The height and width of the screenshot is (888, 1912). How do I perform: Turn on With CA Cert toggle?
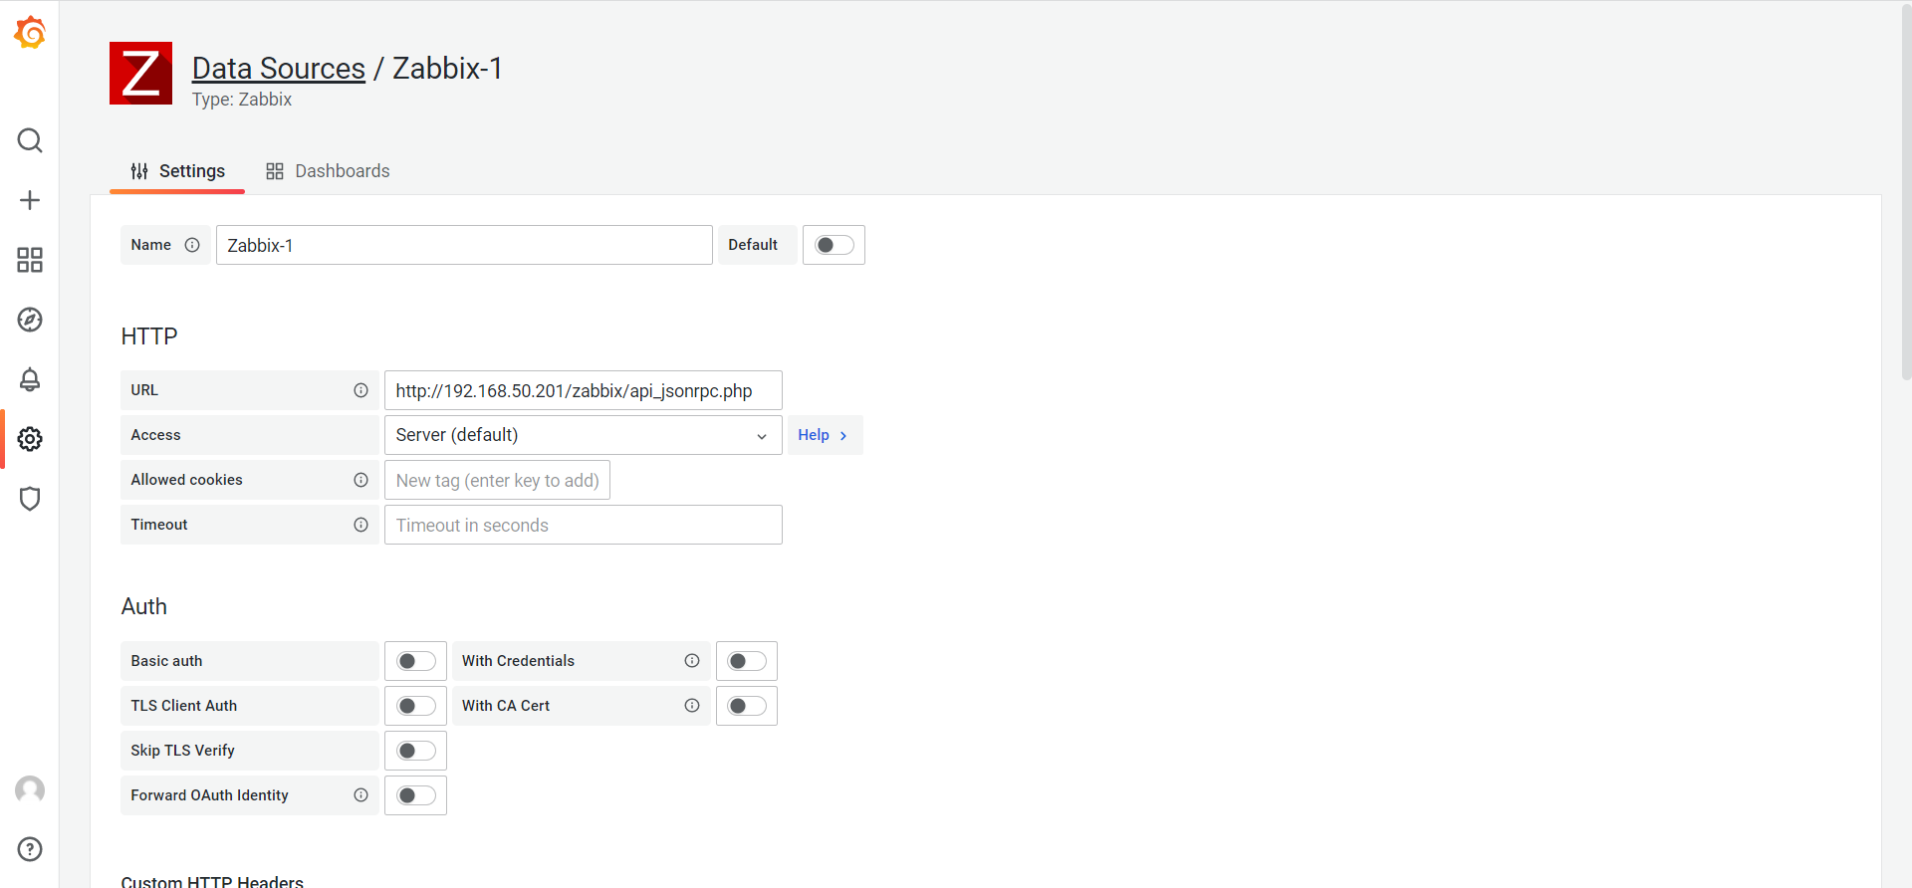coord(746,706)
